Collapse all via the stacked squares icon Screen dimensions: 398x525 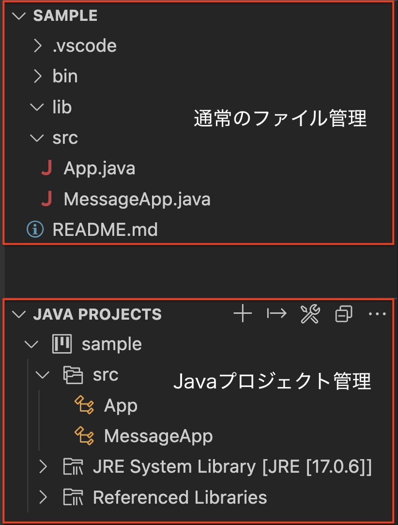click(x=344, y=314)
